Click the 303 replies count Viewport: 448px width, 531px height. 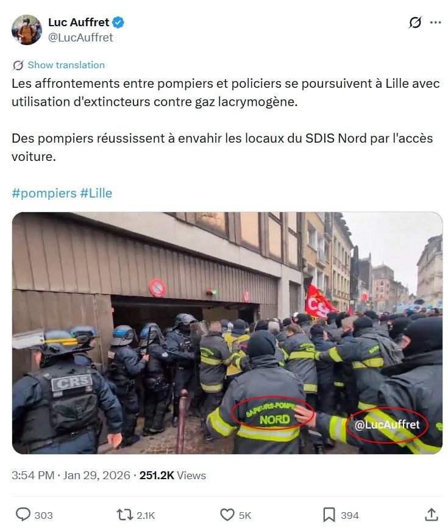(44, 515)
